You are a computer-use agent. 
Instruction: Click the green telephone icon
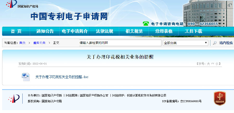(146, 24)
